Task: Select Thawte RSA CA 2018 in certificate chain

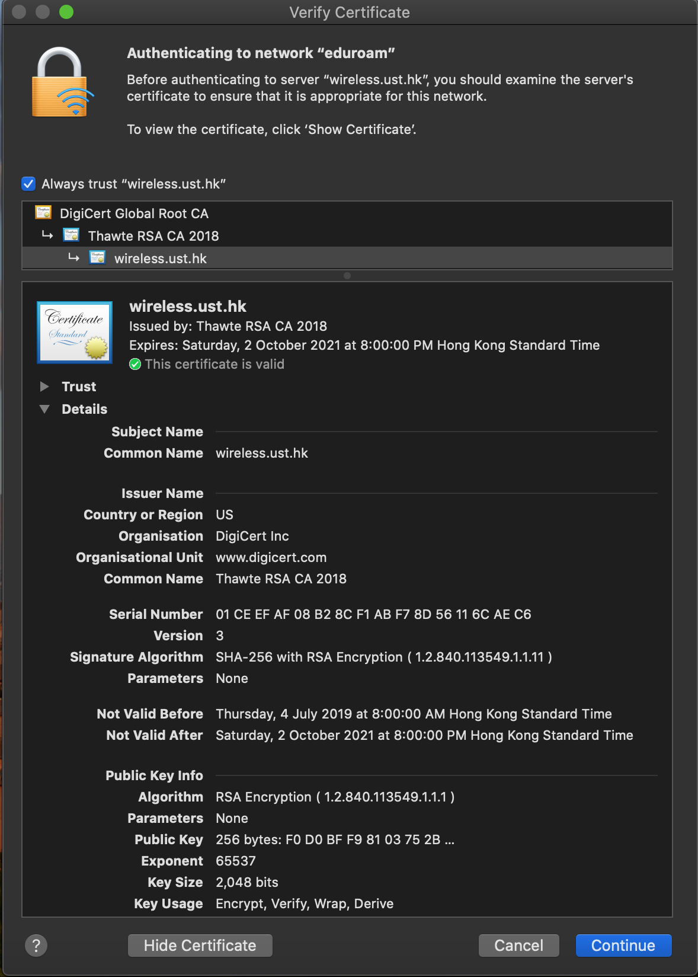Action: point(153,236)
